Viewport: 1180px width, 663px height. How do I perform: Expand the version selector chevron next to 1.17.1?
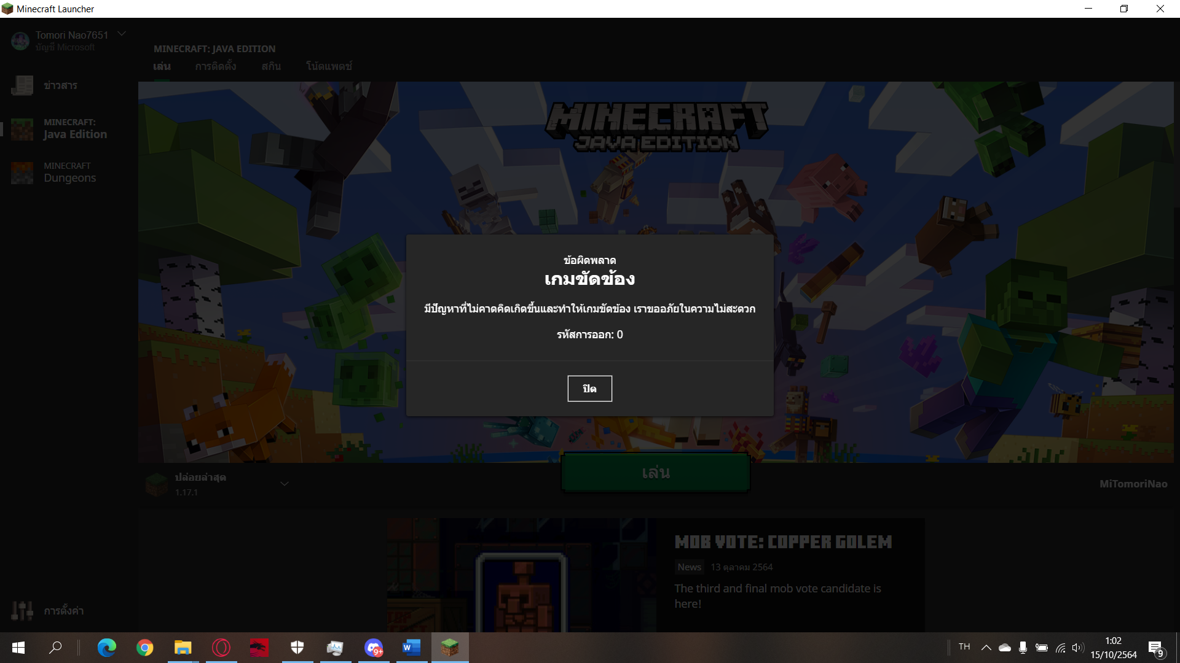coord(285,484)
